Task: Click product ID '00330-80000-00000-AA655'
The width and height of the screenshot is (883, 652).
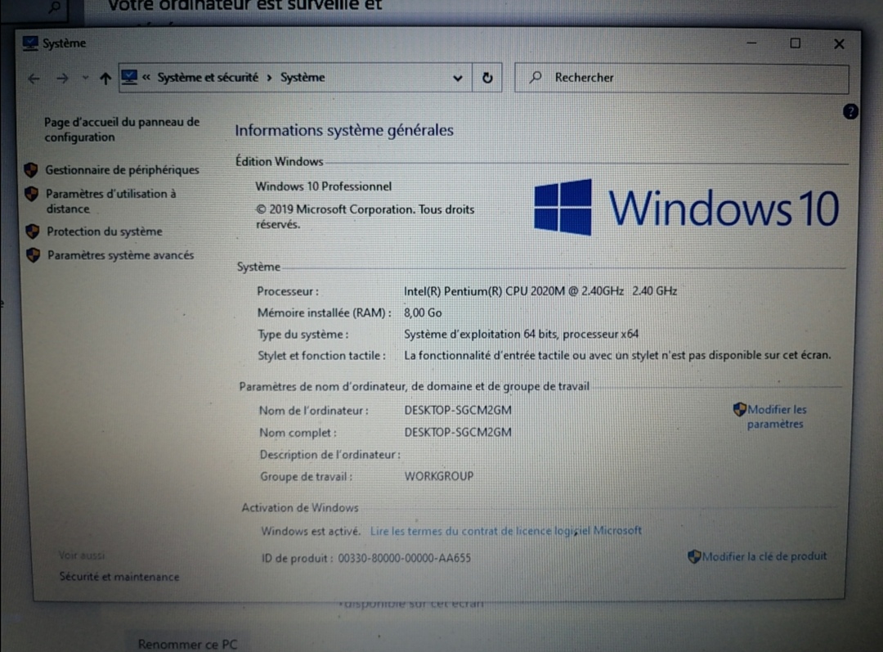Action: click(x=405, y=558)
